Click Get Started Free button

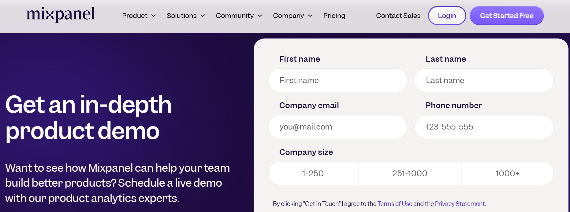pyautogui.click(x=507, y=16)
